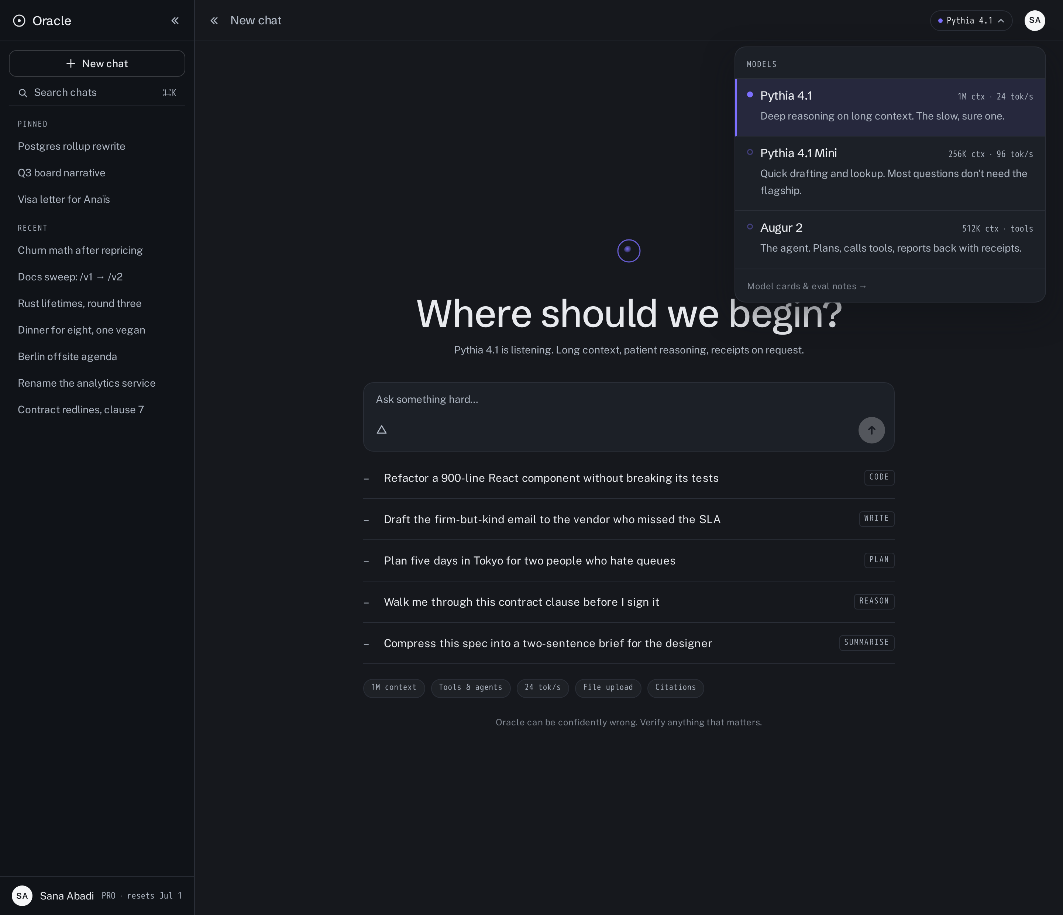Focus the Ask something hard input
1063x915 pixels.
coord(629,400)
